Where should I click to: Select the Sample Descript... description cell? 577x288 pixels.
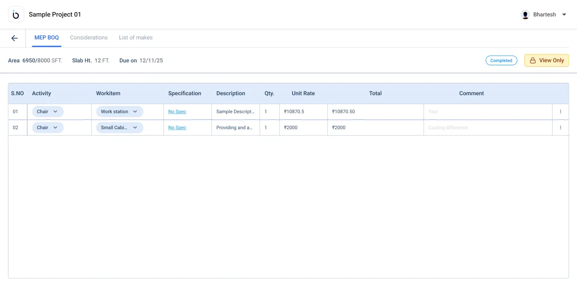236,112
